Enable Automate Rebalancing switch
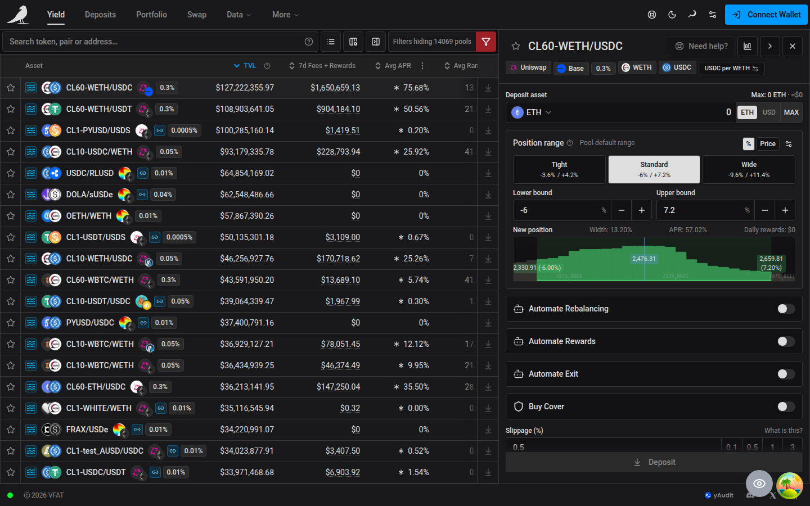The height and width of the screenshot is (506, 810). click(786, 309)
